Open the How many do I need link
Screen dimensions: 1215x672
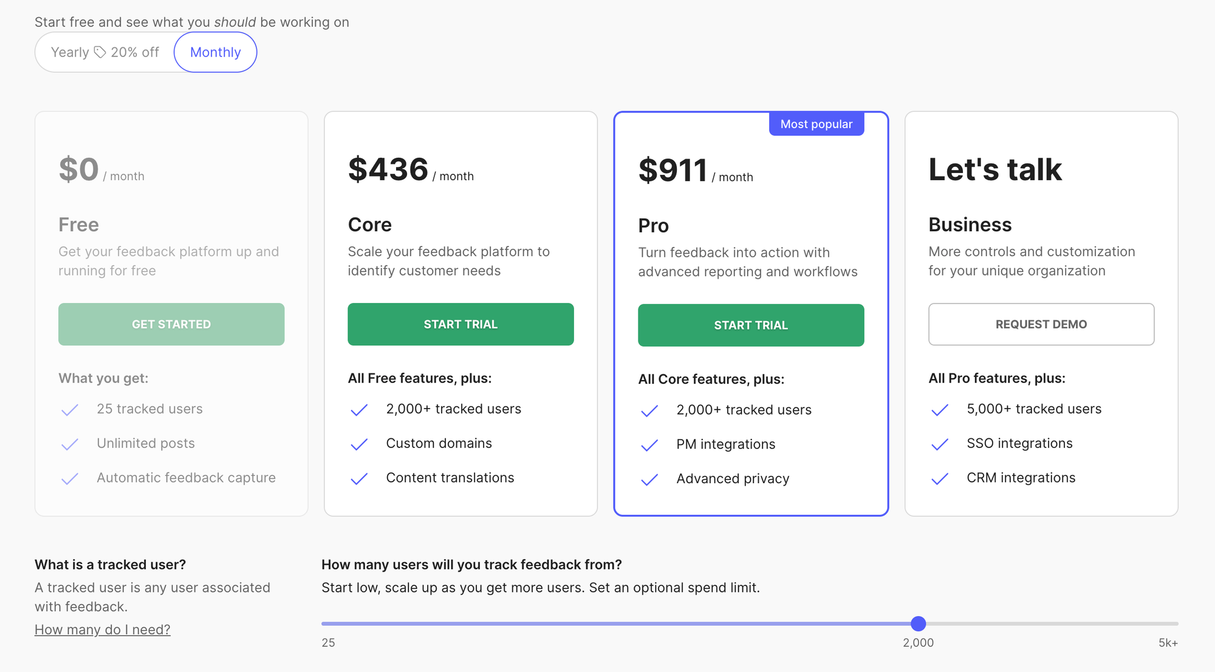coord(102,630)
